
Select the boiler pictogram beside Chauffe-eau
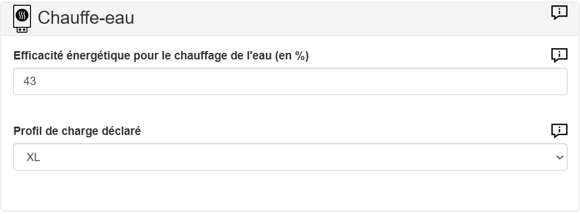[22, 18]
